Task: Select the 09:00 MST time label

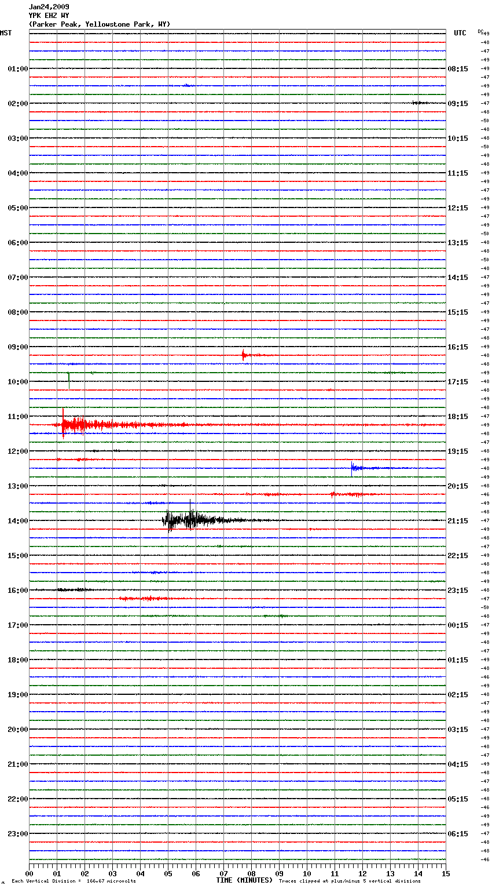Action: (18, 347)
